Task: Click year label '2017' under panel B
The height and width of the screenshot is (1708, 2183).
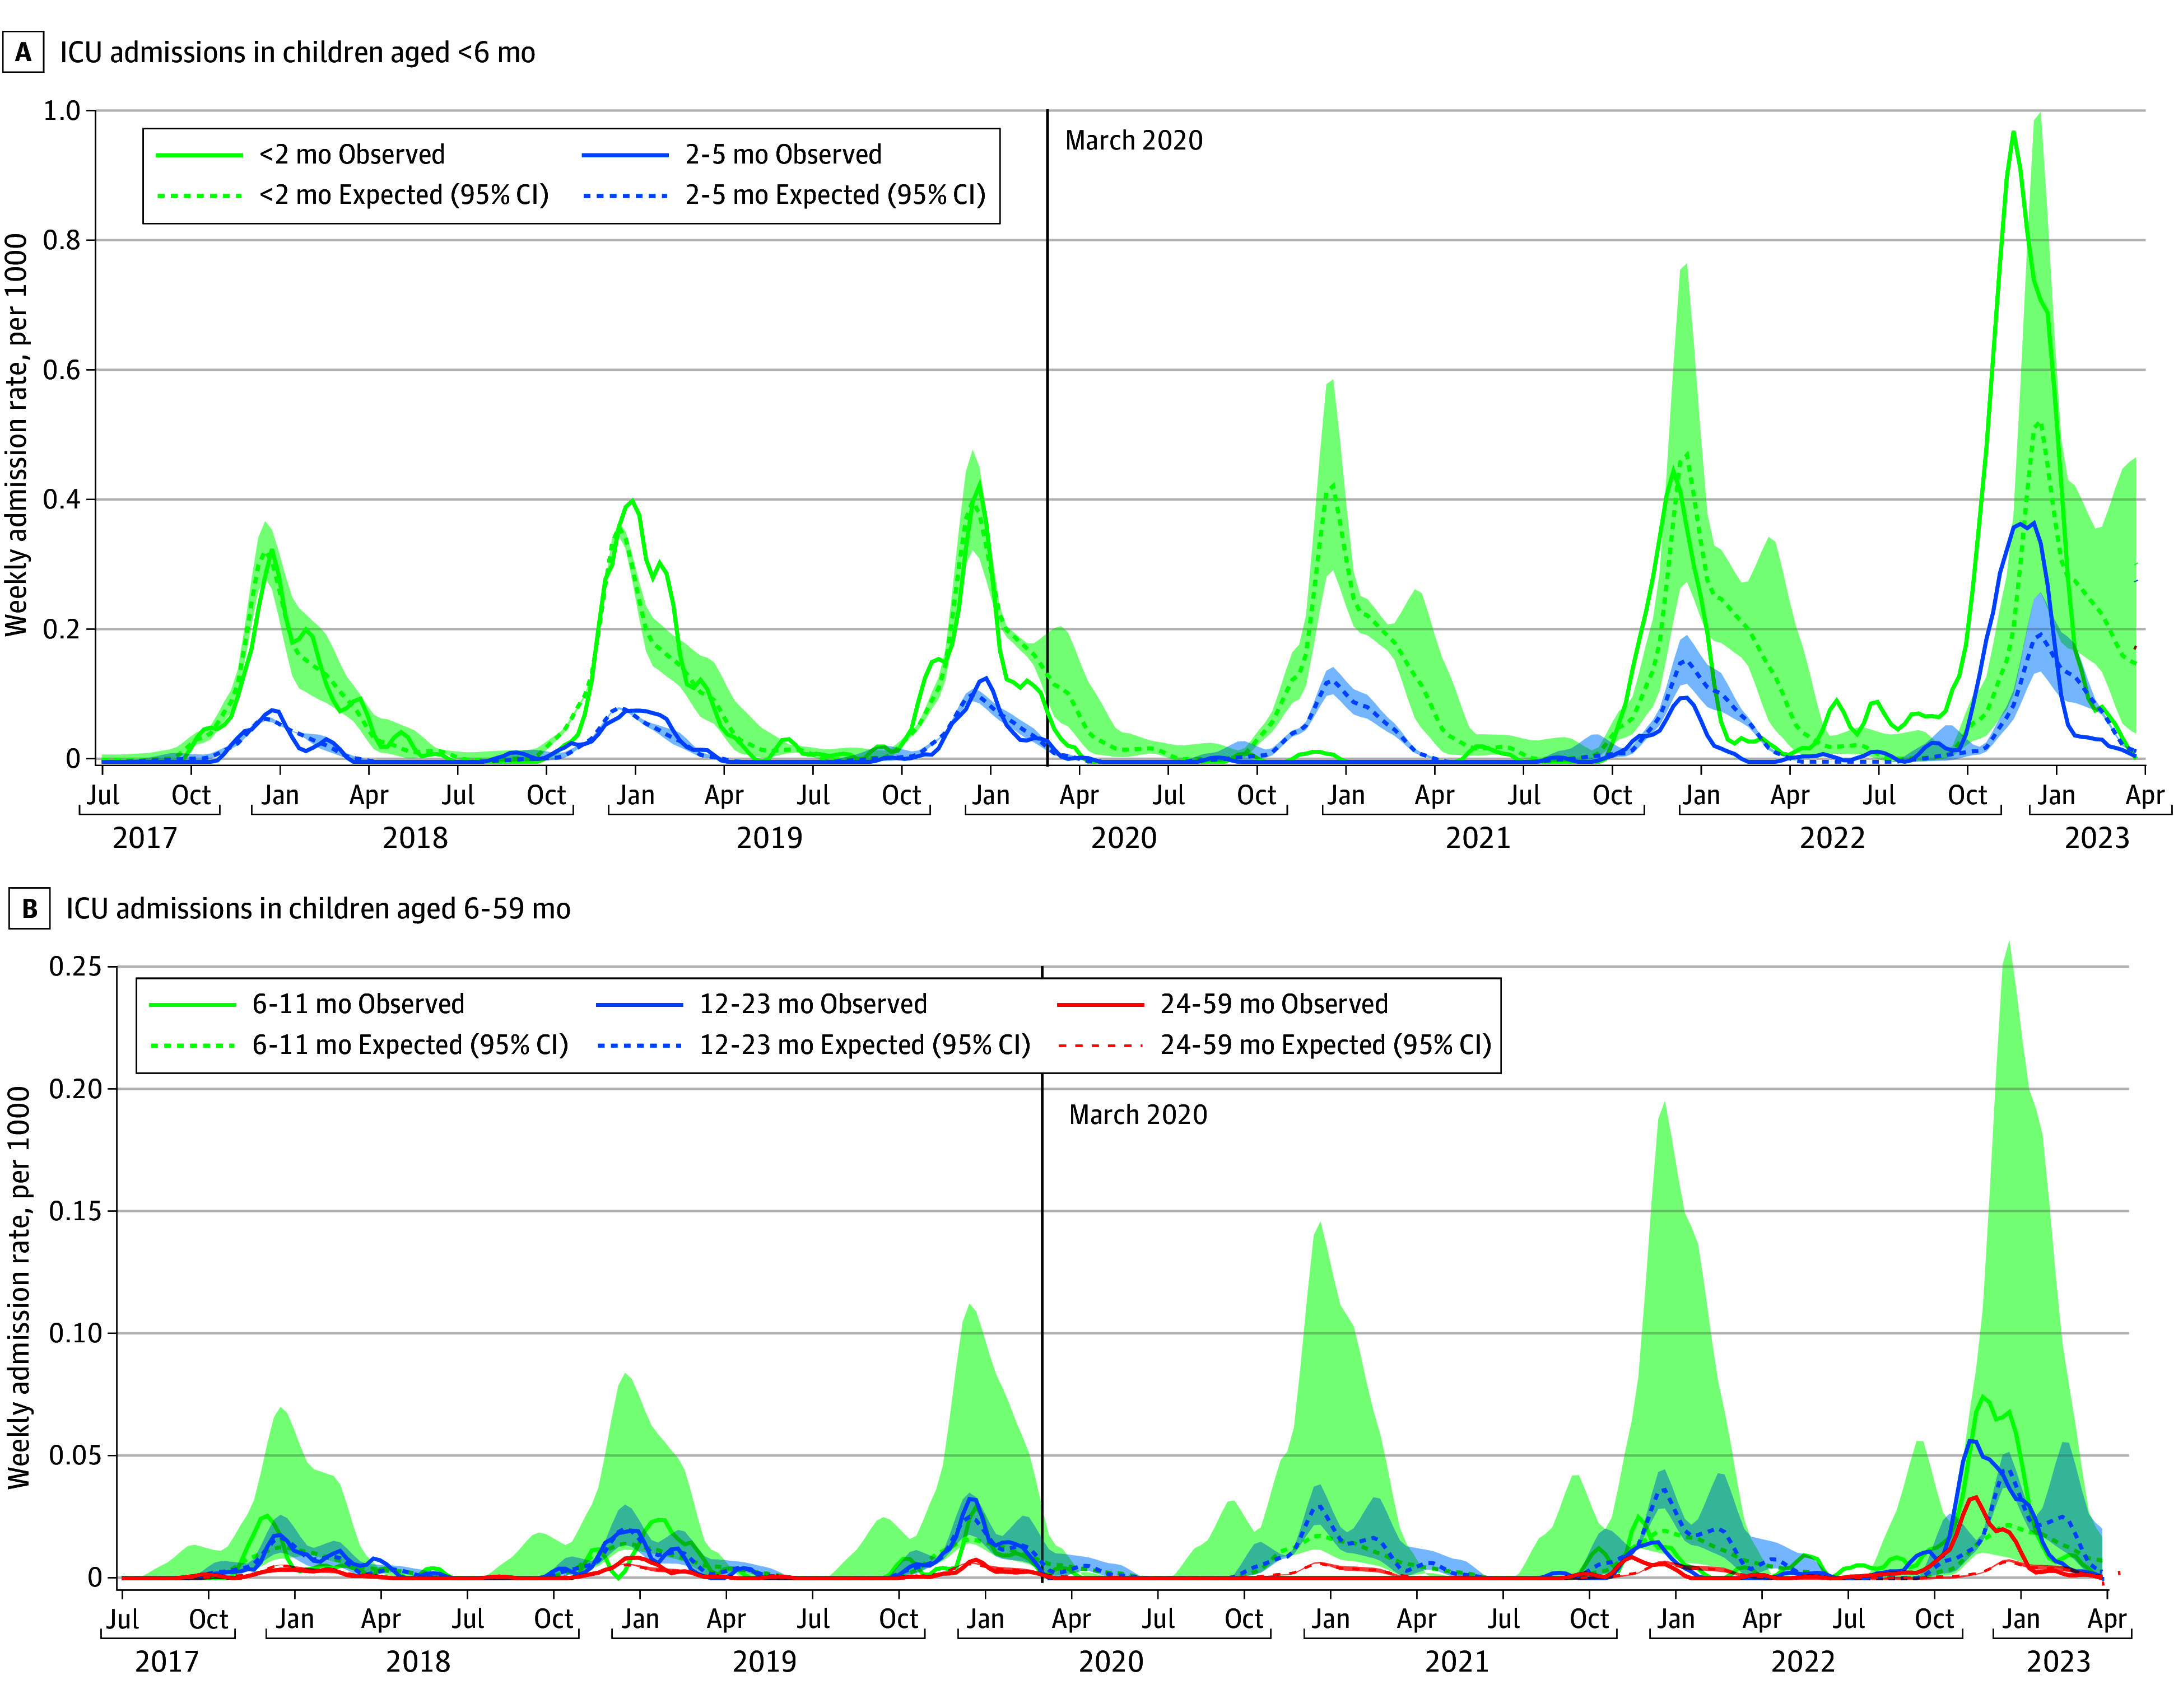Action: [167, 1662]
